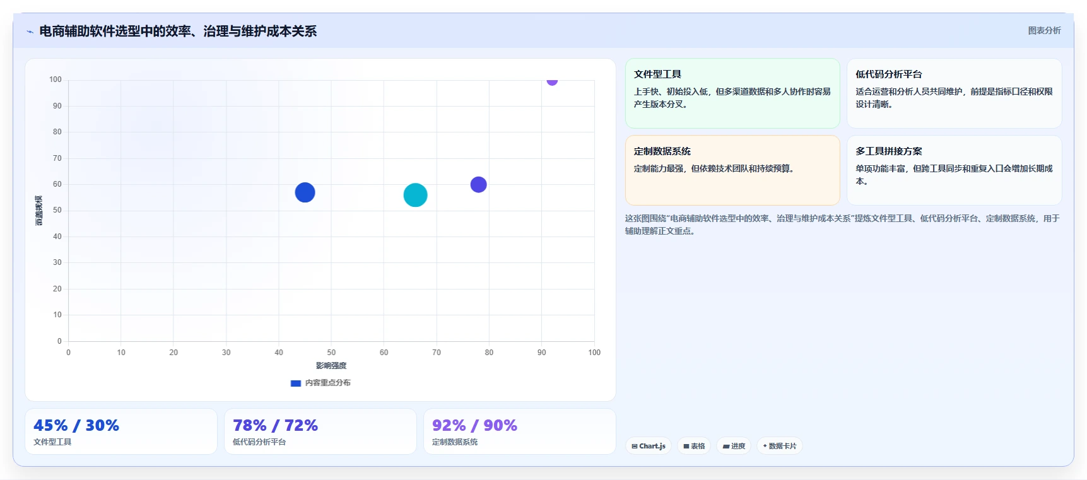
Task: Open the 定制数据系统 card
Action: click(732, 170)
